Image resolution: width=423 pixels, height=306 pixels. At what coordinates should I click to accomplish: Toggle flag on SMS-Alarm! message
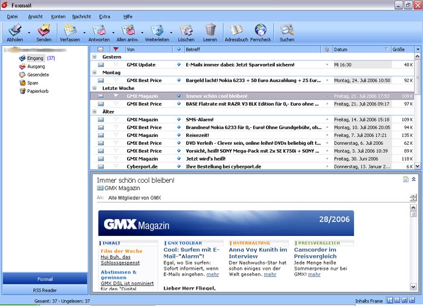[x=116, y=120]
